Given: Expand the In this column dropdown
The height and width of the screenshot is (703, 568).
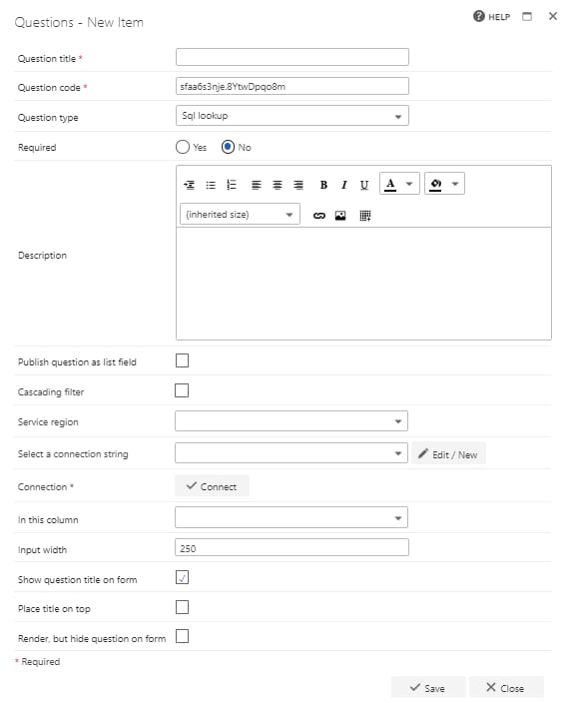Looking at the screenshot, I should 291,518.
